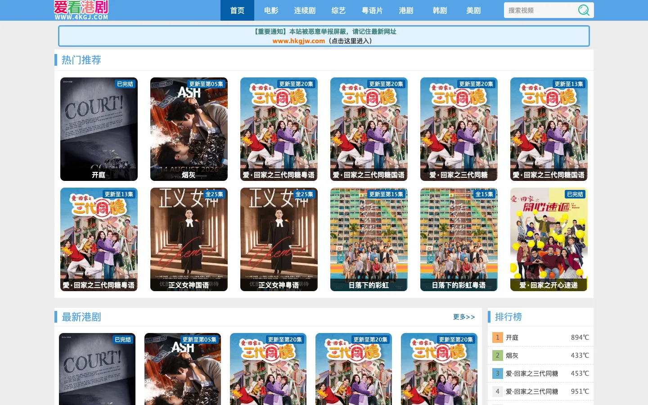Go to the 粤语片 category
The height and width of the screenshot is (405, 648).
coord(372,10)
